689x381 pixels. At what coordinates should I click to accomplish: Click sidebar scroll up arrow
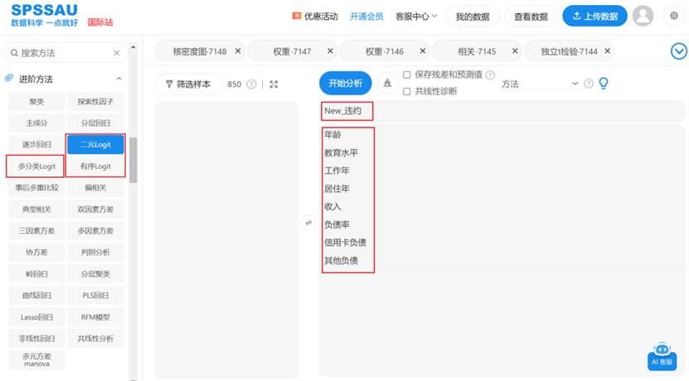click(133, 46)
